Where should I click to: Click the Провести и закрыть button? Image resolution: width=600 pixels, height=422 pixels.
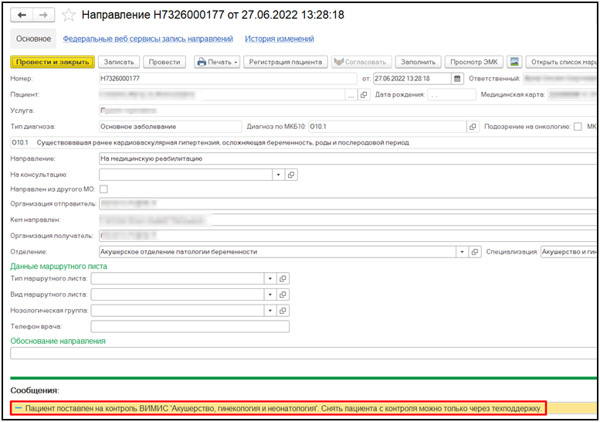[52, 62]
